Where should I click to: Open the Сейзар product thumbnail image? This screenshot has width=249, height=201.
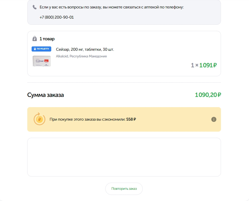point(42,61)
